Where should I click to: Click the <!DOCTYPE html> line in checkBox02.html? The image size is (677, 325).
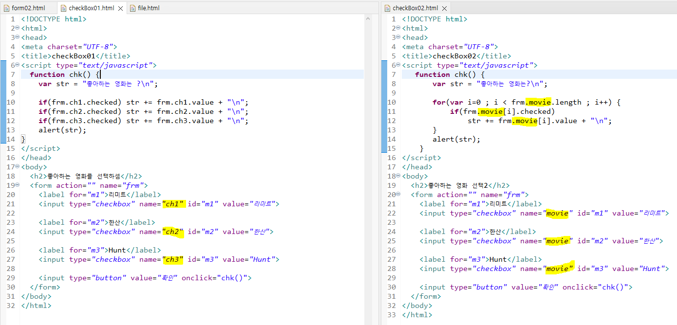coord(434,19)
